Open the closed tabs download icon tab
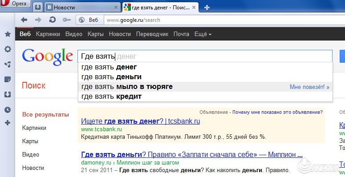 [x=38, y=8]
